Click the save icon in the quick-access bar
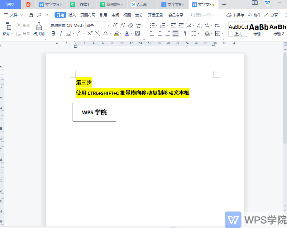 click(31, 15)
